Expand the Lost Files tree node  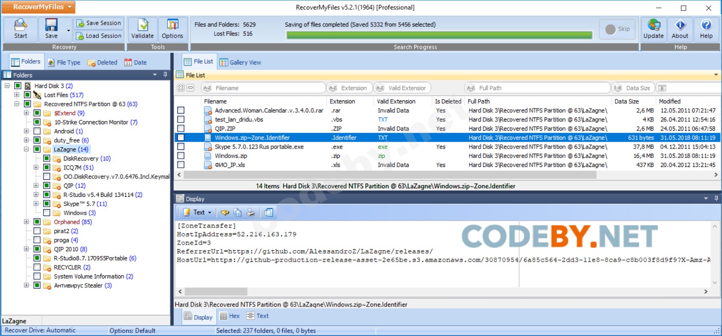(x=17, y=95)
